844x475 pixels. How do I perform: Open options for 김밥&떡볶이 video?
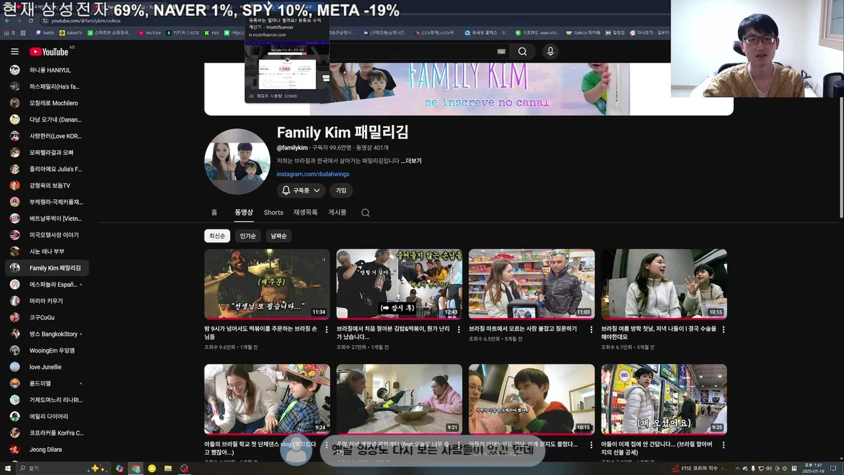pos(459,329)
